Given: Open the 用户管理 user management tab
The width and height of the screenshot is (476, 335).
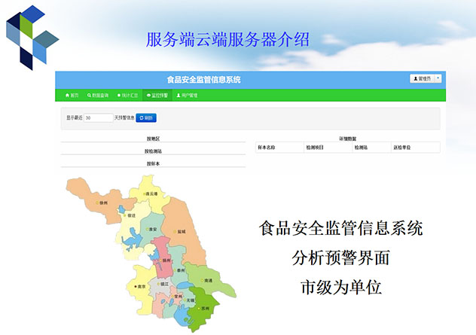Looking at the screenshot, I should [x=187, y=96].
